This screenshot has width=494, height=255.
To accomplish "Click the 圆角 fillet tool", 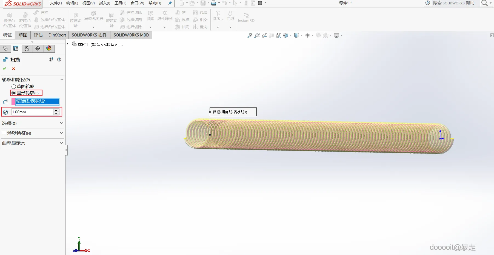I will point(151,16).
